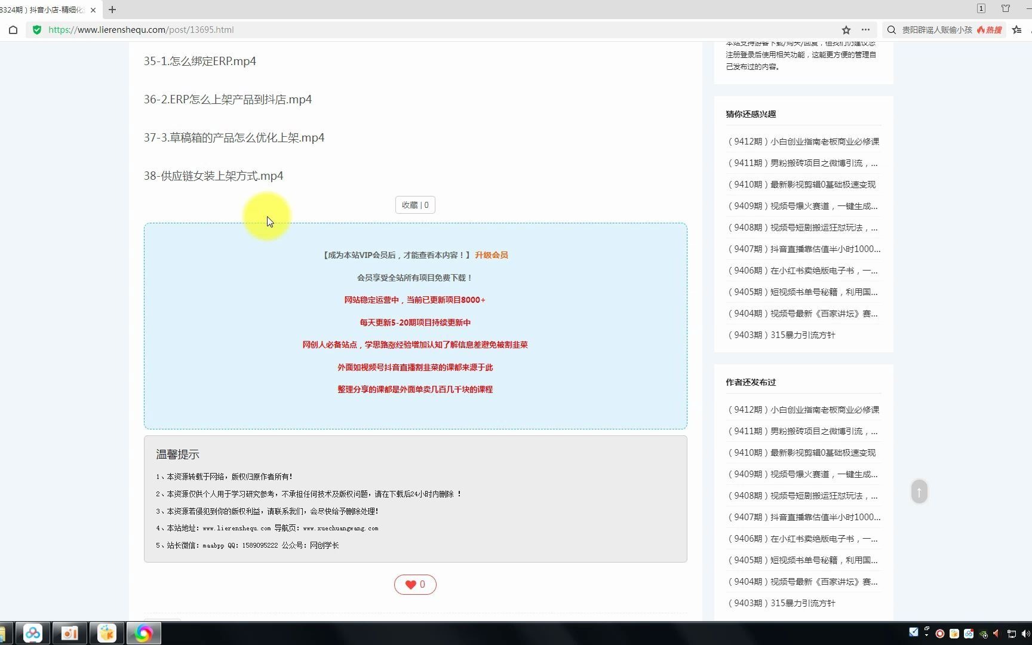Viewport: 1032px width, 645px height.
Task: Open 9411期 link under 作者还发布过
Action: click(x=803, y=431)
